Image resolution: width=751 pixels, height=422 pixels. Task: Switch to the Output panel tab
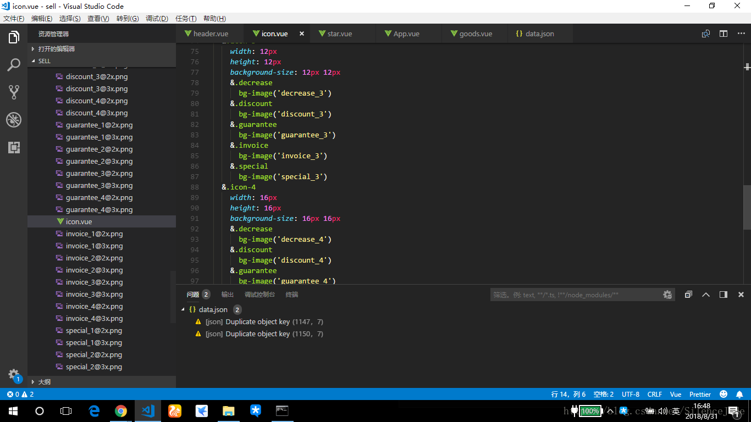[227, 295]
